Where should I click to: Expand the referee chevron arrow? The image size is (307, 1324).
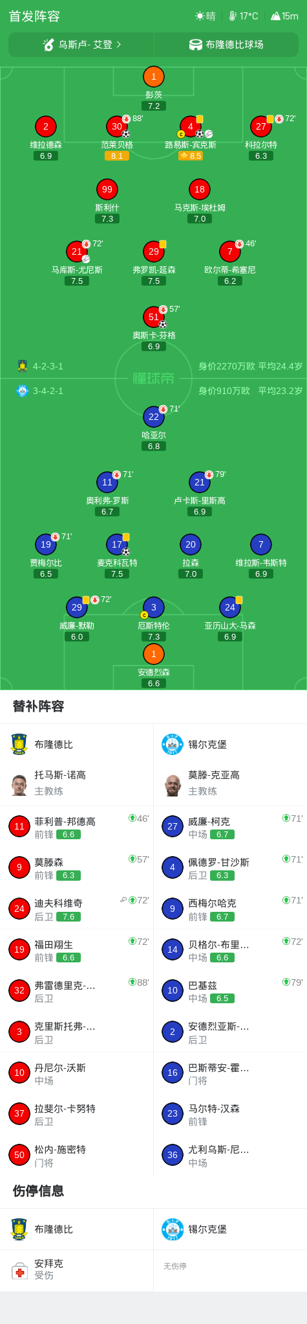click(x=118, y=45)
